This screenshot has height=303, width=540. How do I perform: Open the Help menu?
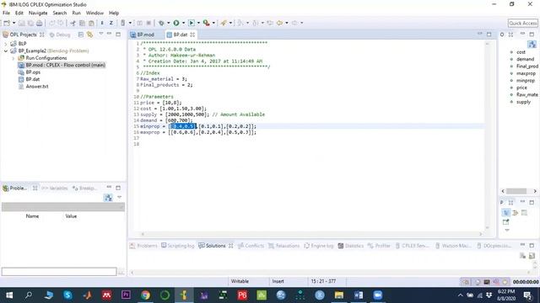pos(114,13)
